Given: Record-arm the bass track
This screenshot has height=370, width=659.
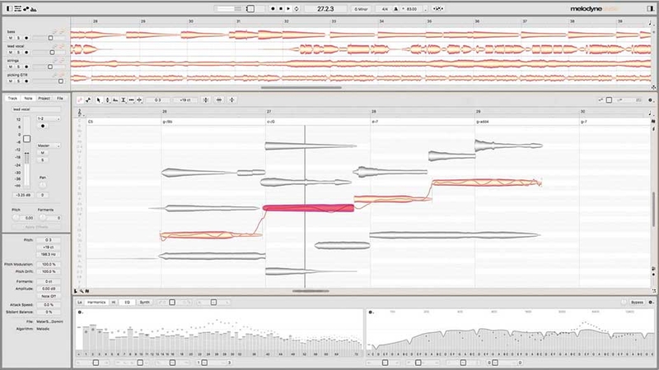Looking at the screenshot, I should pos(26,38).
